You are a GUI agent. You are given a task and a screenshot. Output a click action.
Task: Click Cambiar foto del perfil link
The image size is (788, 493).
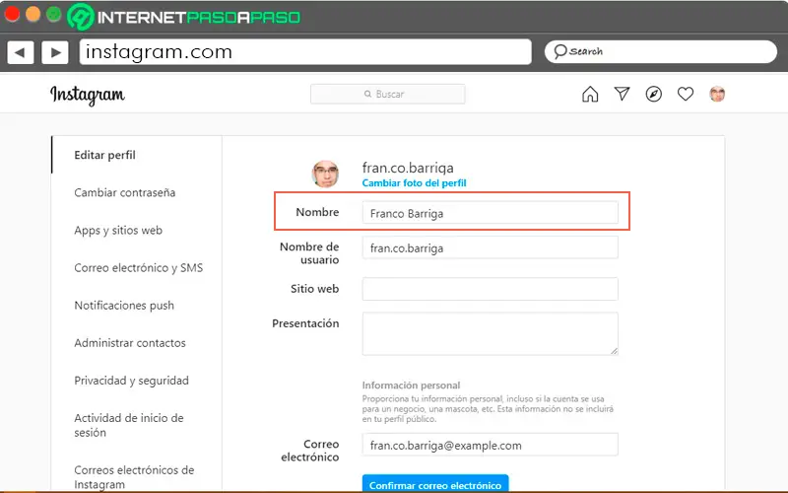(x=414, y=183)
